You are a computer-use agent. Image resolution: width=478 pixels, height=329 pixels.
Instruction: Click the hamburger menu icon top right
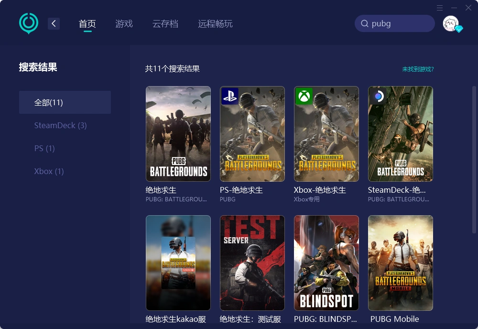tap(439, 8)
